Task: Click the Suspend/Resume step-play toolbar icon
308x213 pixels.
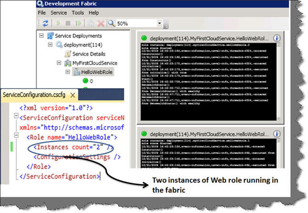Action: 79,23
